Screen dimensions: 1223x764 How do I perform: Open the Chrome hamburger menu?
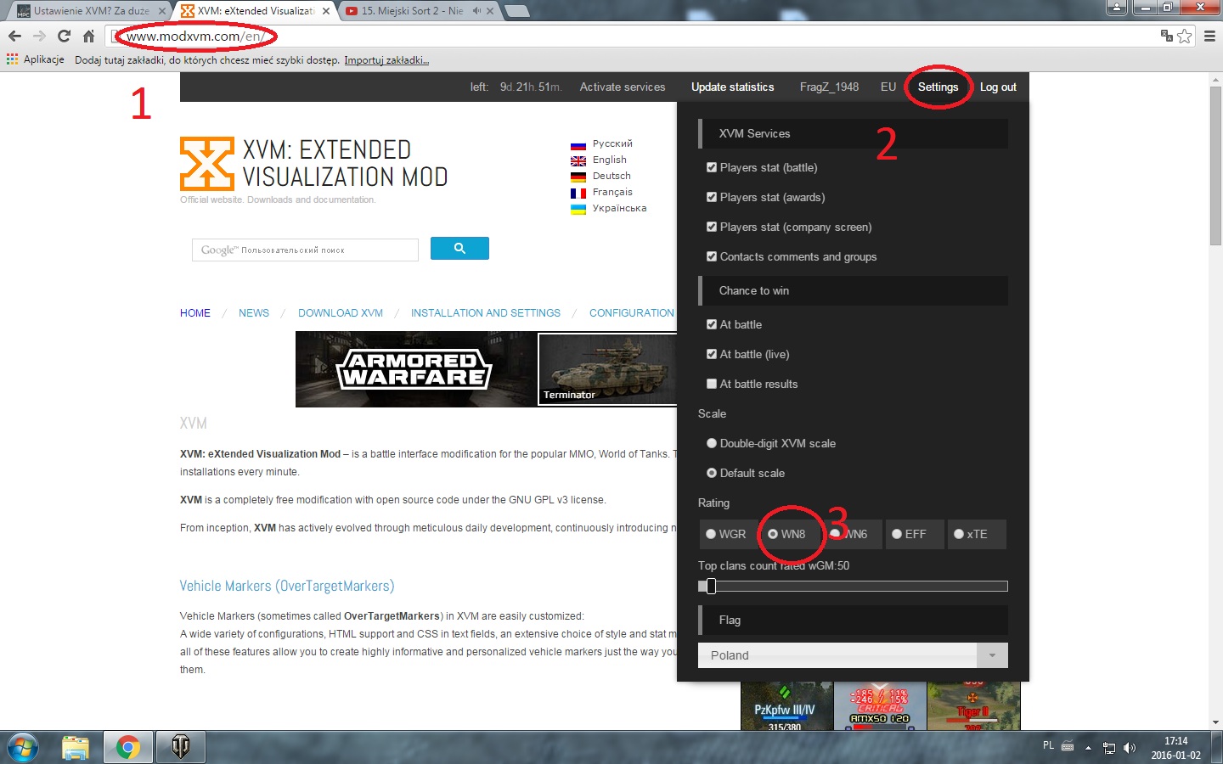pyautogui.click(x=1209, y=37)
